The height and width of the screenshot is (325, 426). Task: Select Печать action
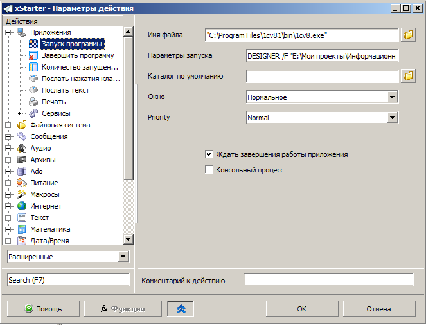click(x=53, y=102)
